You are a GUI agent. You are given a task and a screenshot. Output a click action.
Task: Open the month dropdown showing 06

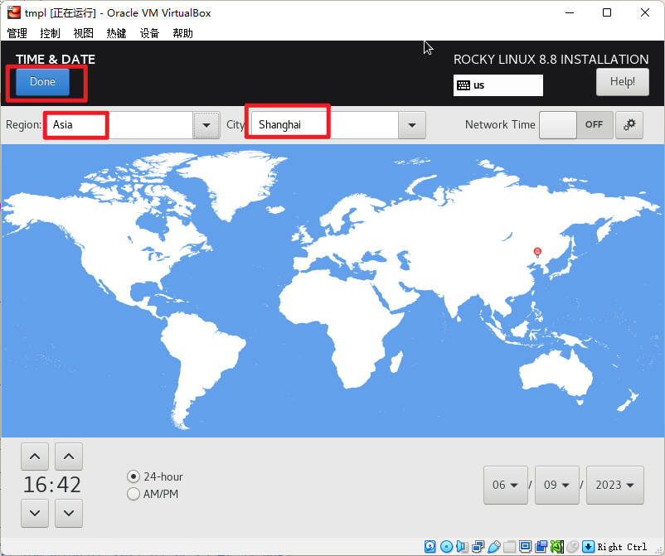pyautogui.click(x=506, y=485)
